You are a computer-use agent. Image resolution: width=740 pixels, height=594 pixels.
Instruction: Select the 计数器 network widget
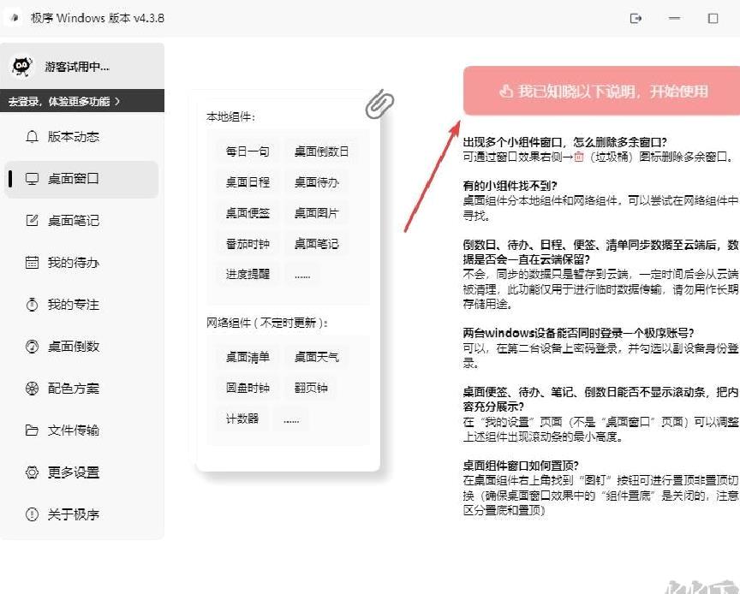click(x=242, y=419)
